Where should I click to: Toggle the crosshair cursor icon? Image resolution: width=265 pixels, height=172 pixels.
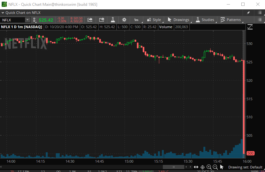coord(202,167)
